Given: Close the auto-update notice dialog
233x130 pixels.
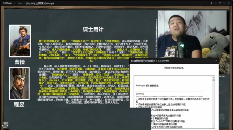Looking at the screenshot, I should [x=216, y=60].
